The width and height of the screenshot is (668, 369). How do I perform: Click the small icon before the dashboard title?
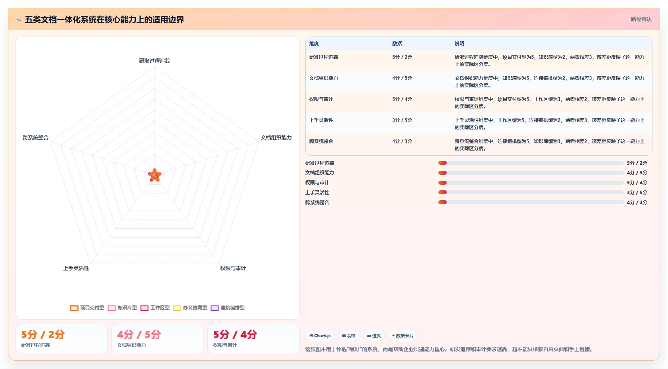tap(19, 20)
